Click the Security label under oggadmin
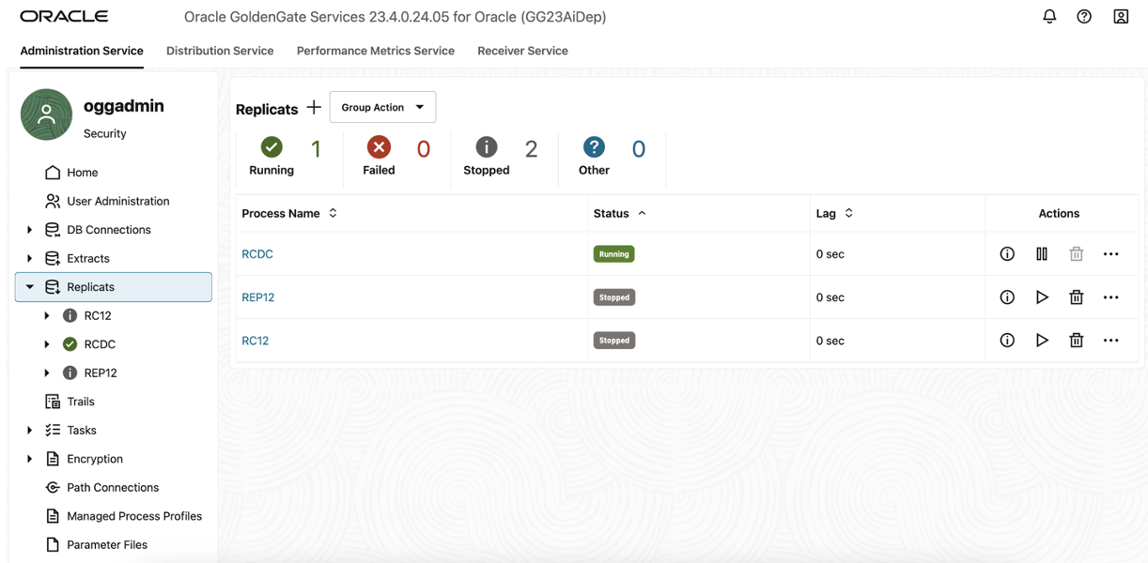The width and height of the screenshot is (1148, 563). (105, 134)
